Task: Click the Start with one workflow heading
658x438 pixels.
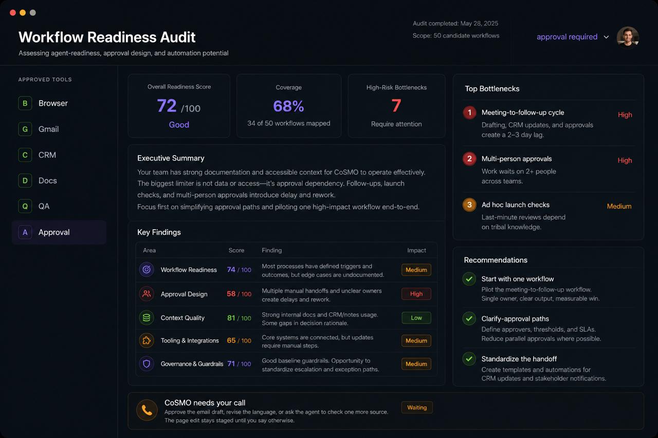Action: 518,279
